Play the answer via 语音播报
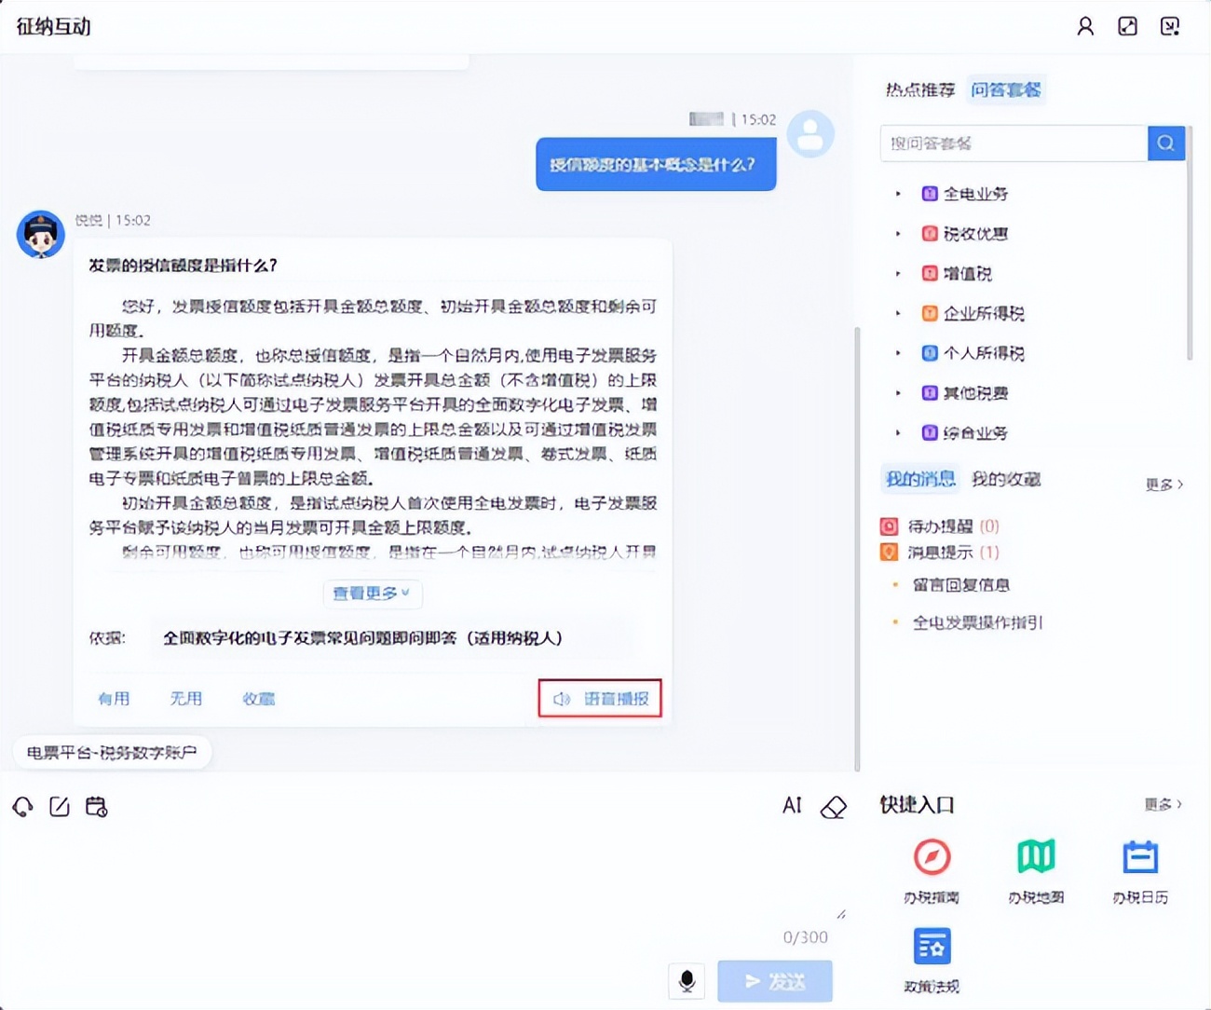This screenshot has height=1010, width=1211. 599,698
